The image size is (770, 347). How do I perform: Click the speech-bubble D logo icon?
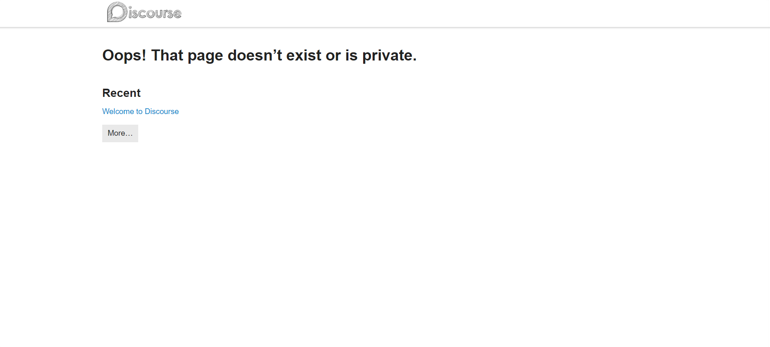pos(117,12)
